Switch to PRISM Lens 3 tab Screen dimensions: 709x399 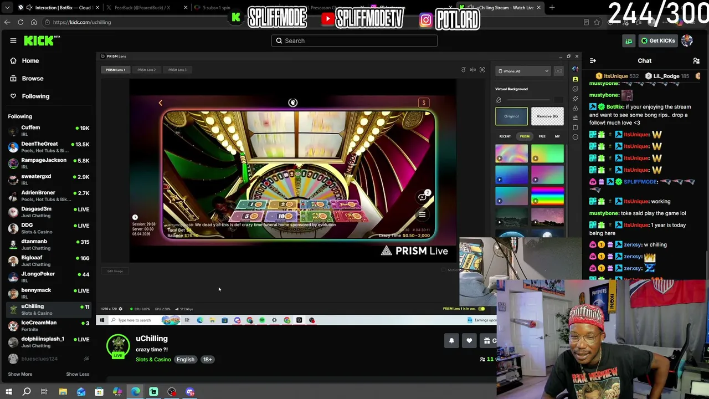pyautogui.click(x=177, y=70)
